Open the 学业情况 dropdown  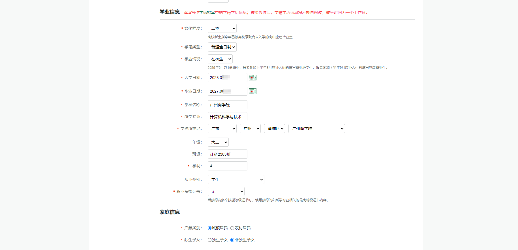point(220,59)
